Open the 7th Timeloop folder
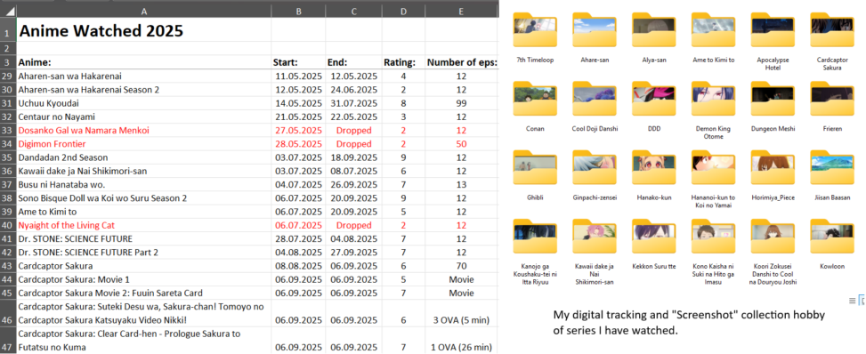This screenshot has width=866, height=354. tap(535, 30)
